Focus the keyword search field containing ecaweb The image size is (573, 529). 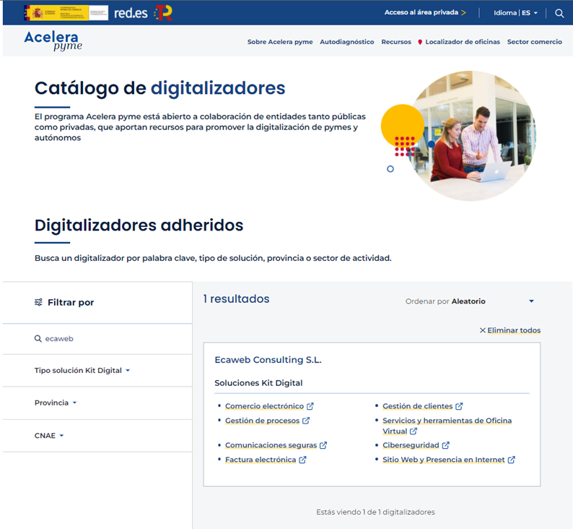[97, 339]
